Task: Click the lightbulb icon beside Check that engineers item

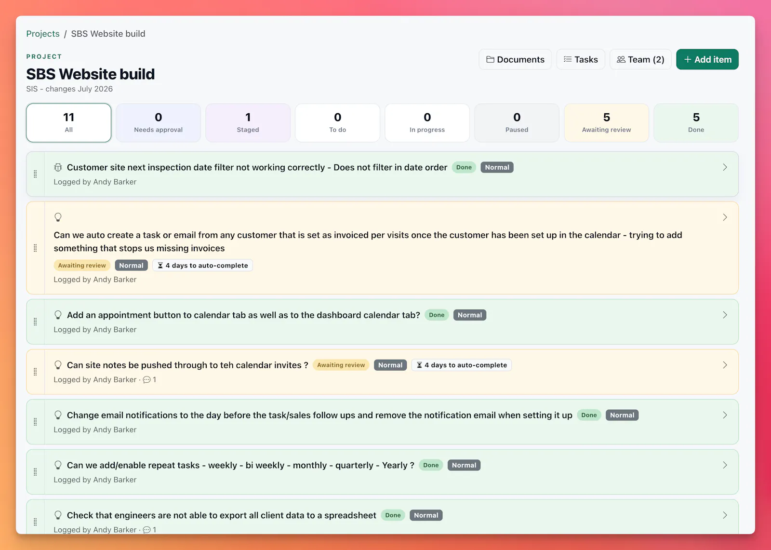Action: [x=58, y=515]
